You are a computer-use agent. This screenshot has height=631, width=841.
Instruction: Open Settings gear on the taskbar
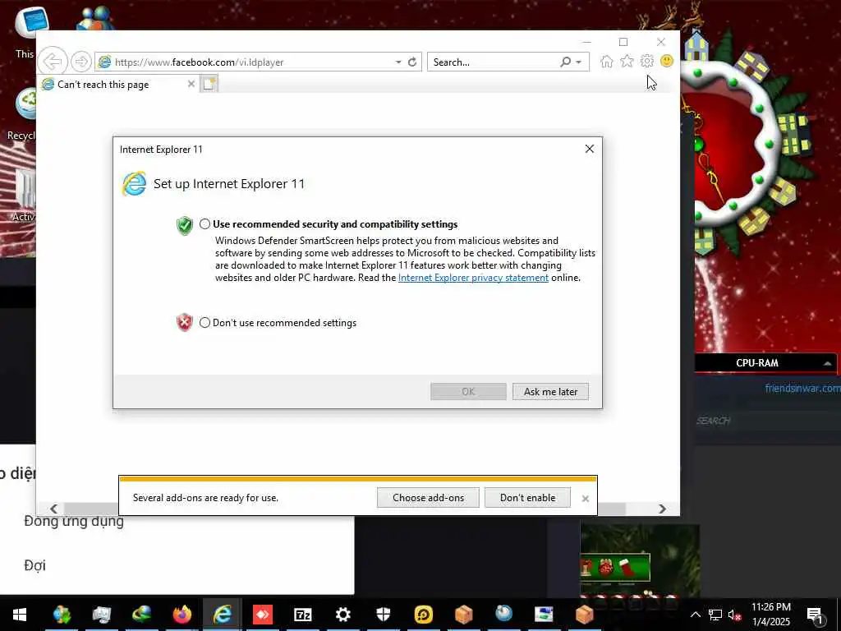pos(342,615)
